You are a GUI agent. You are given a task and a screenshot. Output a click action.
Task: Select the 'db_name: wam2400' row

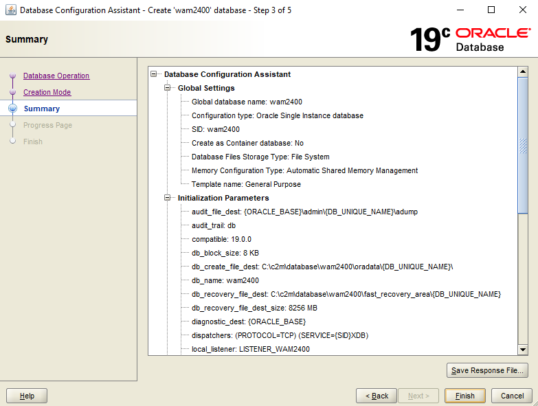[x=225, y=280]
